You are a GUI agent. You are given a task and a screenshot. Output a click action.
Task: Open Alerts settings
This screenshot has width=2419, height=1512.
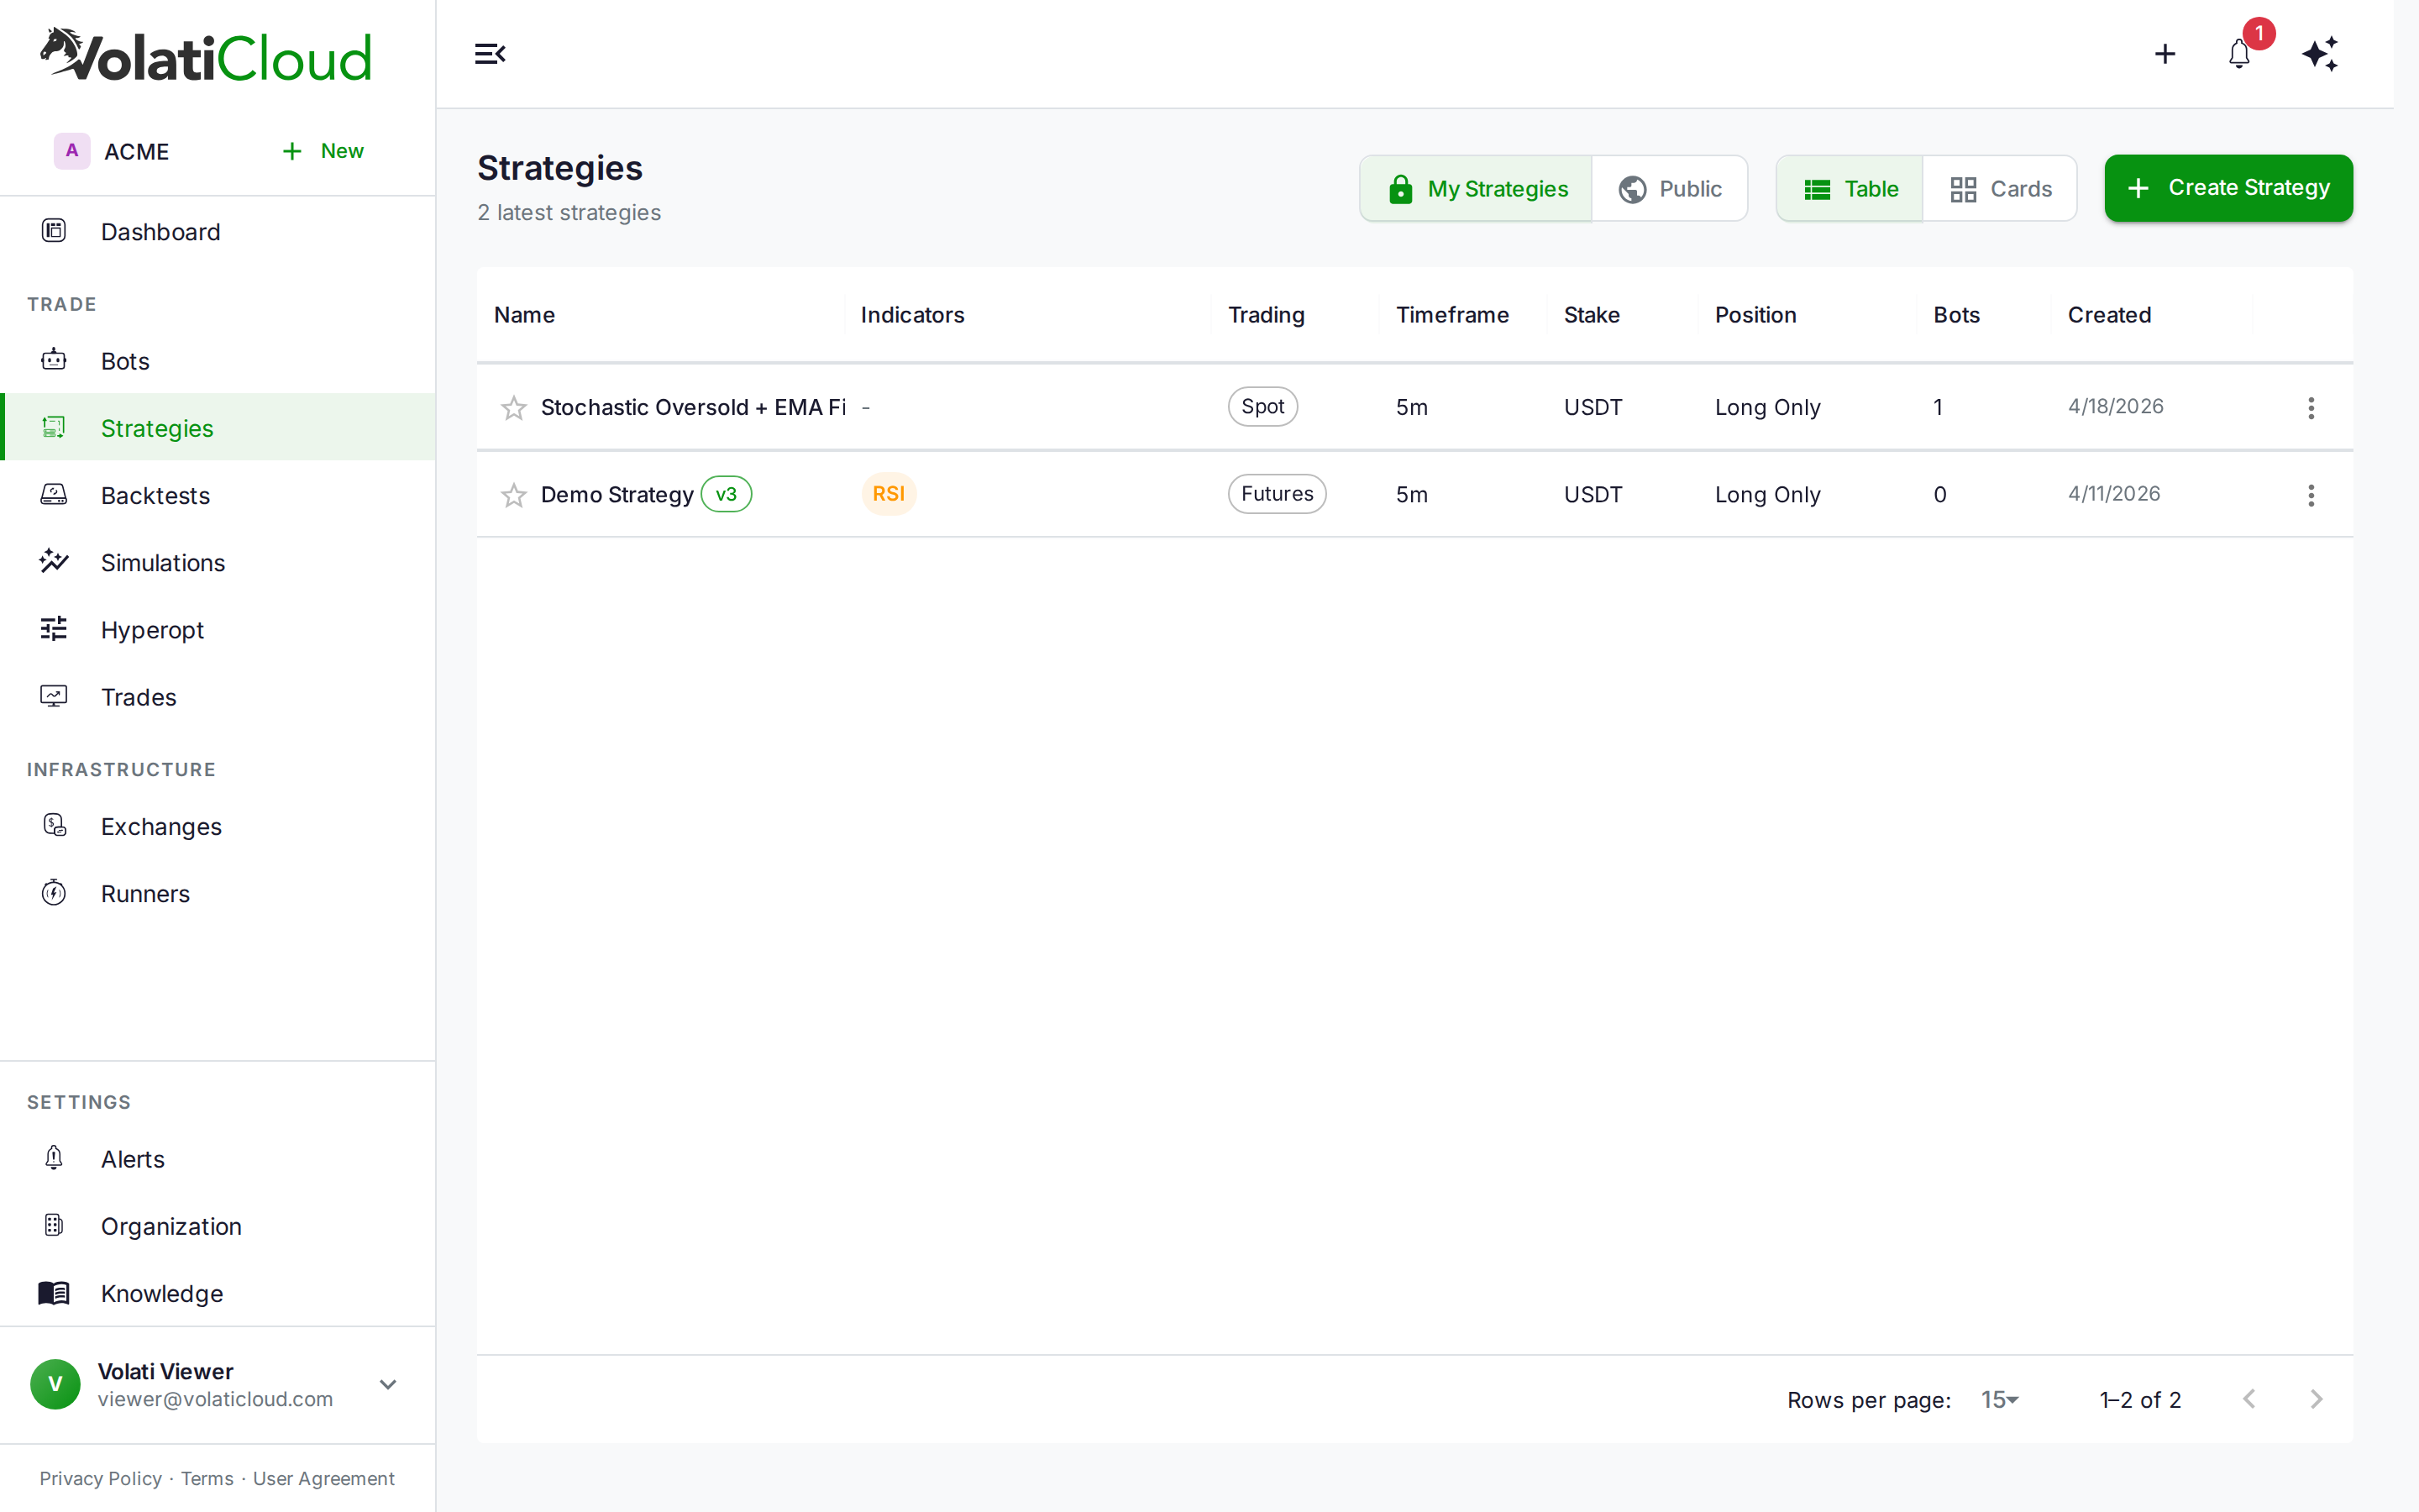point(218,1159)
